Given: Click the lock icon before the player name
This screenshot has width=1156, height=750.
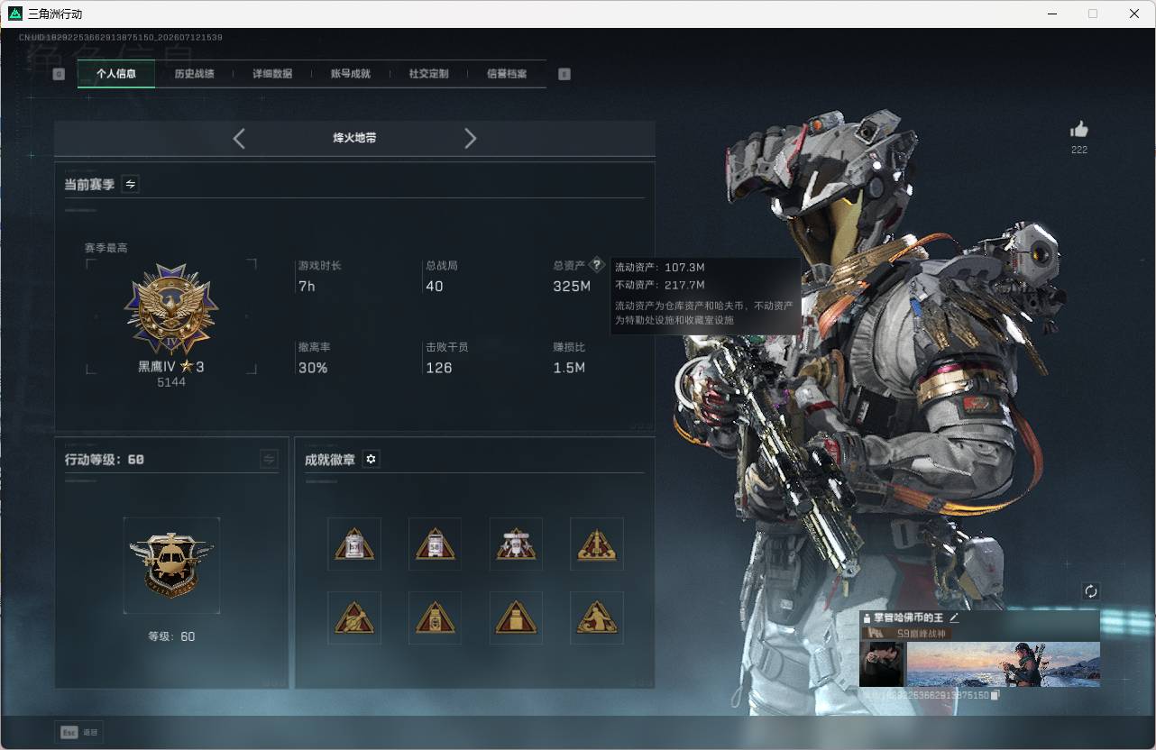Looking at the screenshot, I should 867,618.
